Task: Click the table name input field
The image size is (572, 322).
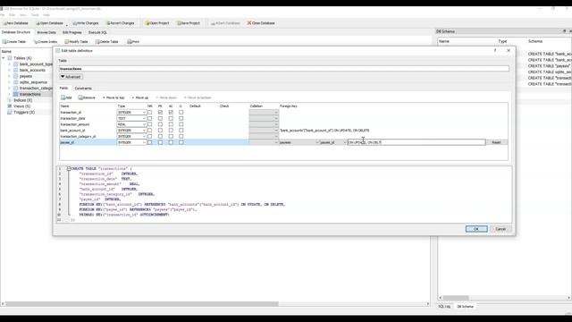Action: 284,69
